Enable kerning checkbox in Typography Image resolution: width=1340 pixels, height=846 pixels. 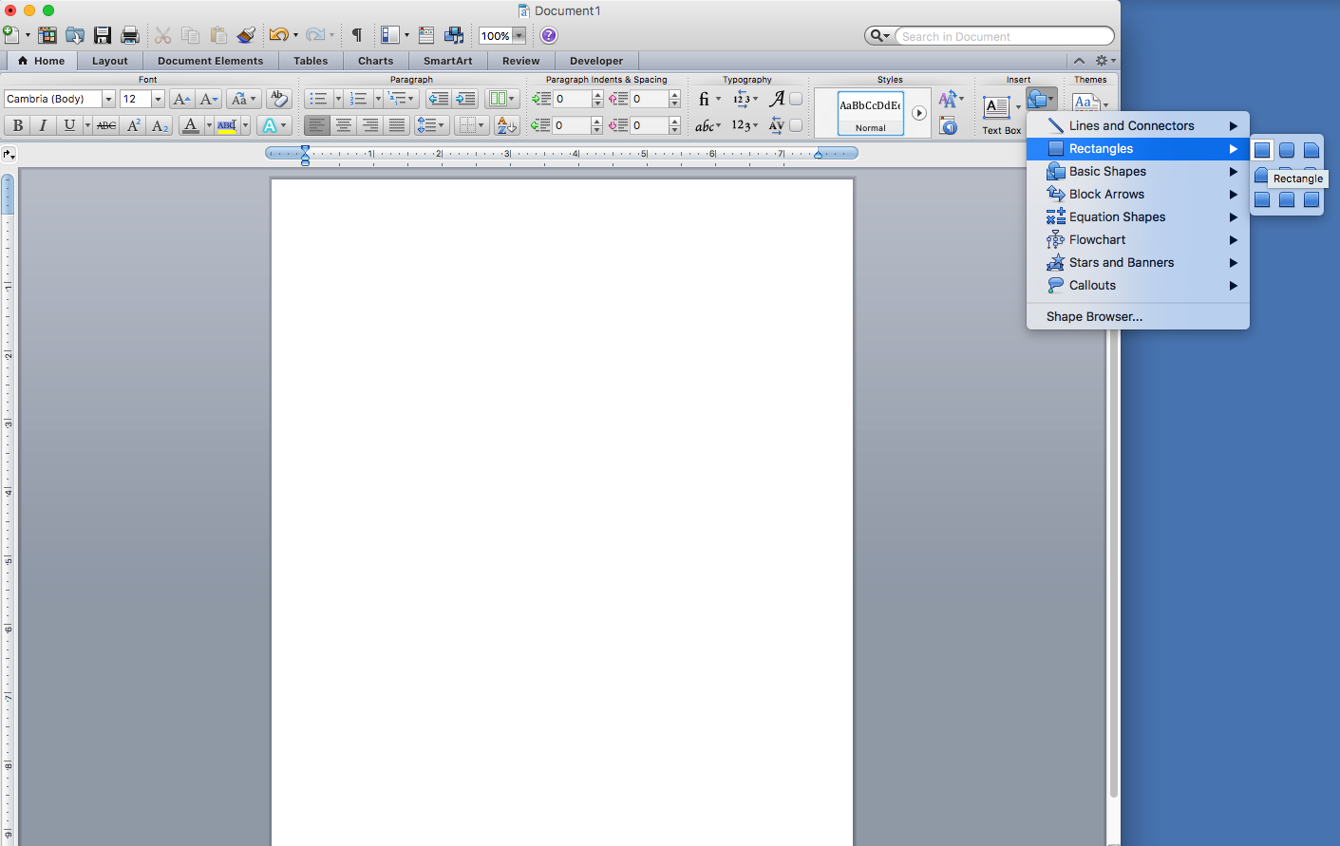[x=796, y=125]
